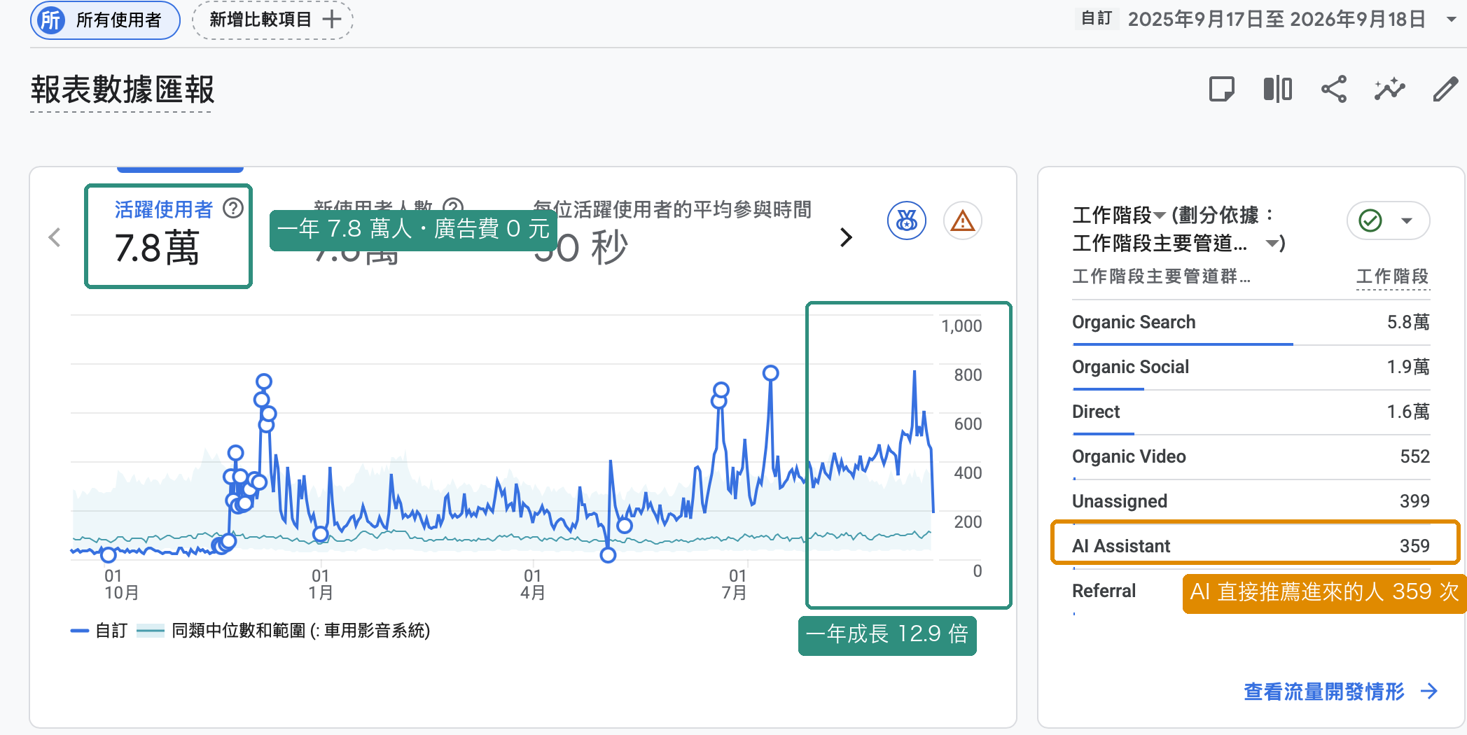The height and width of the screenshot is (735, 1467).
Task: Click the date range 2025年9月17日至 2026年9月18日
Action: (1277, 19)
